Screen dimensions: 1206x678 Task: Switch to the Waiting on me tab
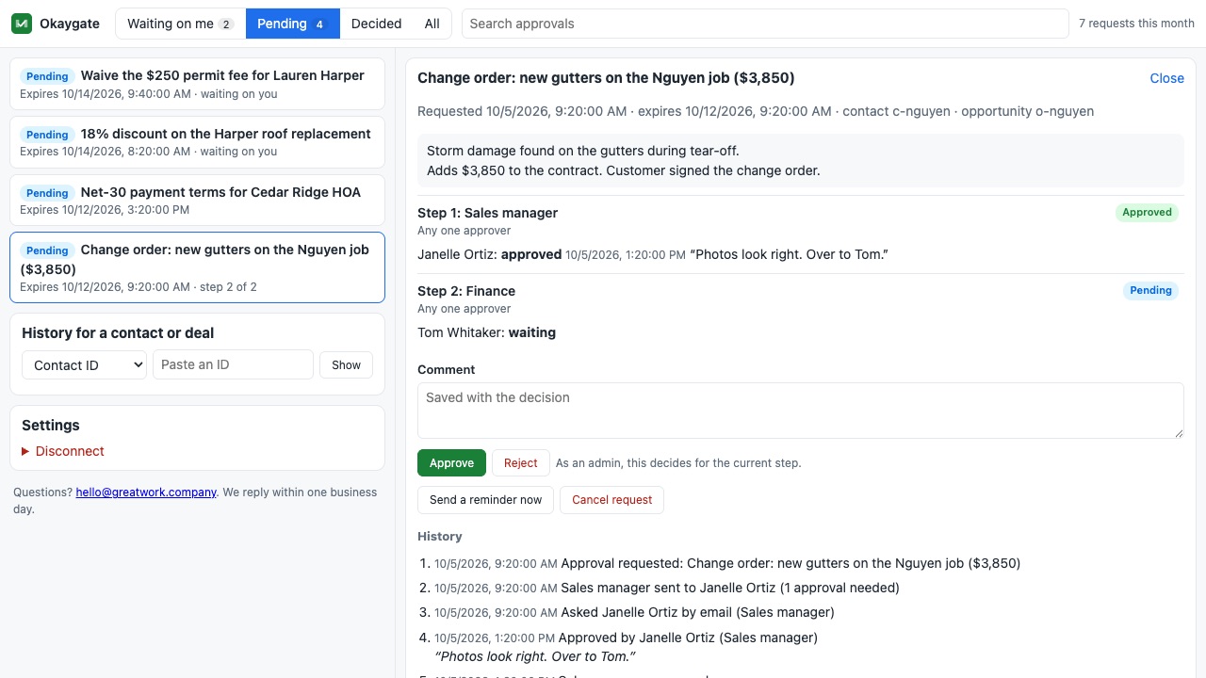(x=180, y=24)
